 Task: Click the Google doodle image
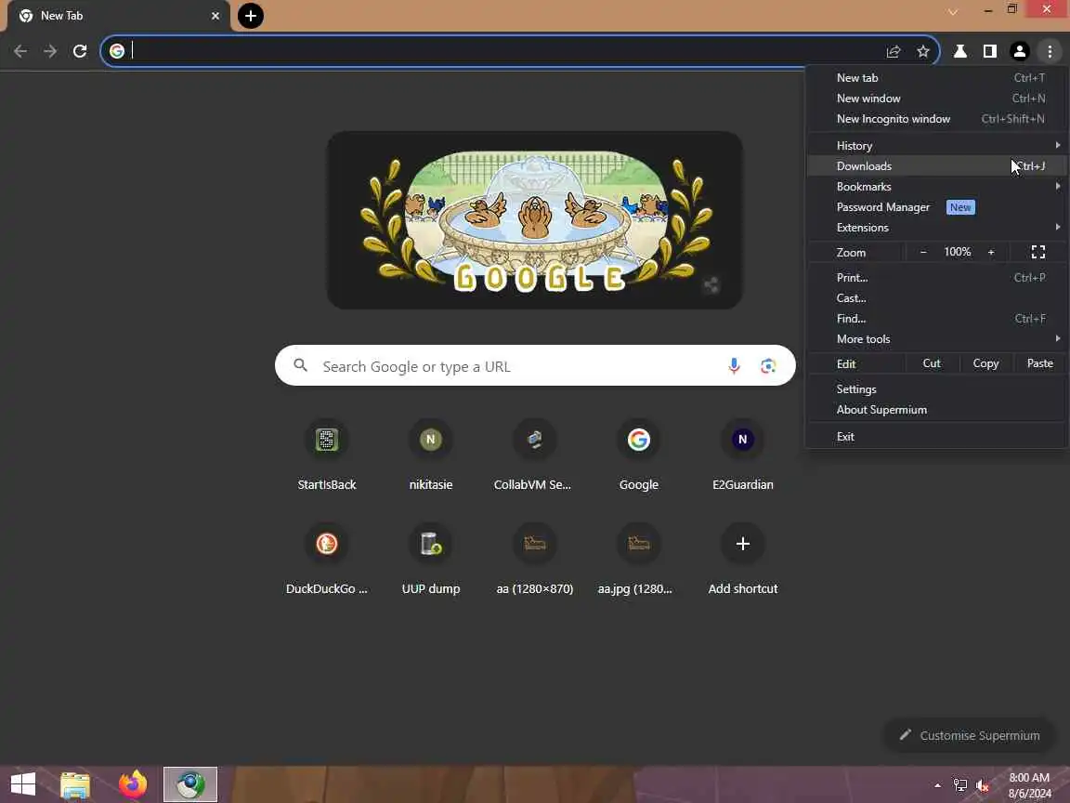point(534,220)
